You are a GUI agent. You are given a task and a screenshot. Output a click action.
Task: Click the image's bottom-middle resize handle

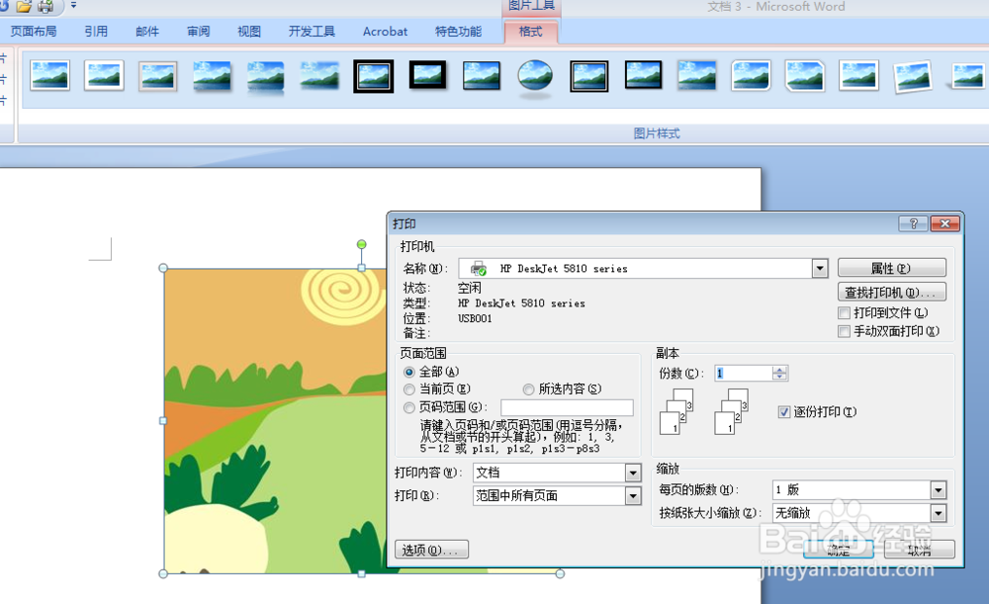[361, 573]
